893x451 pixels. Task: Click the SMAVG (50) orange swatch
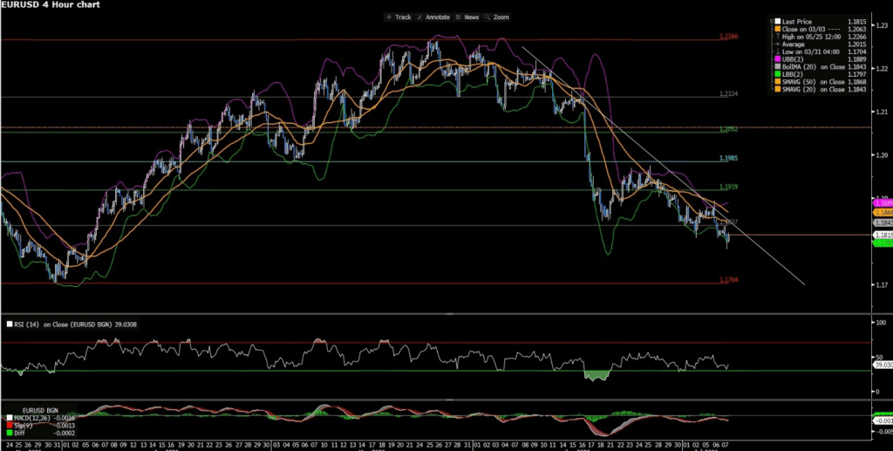[x=778, y=81]
